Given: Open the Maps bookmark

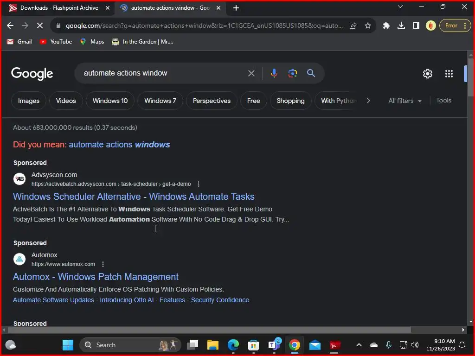Looking at the screenshot, I should (92, 42).
